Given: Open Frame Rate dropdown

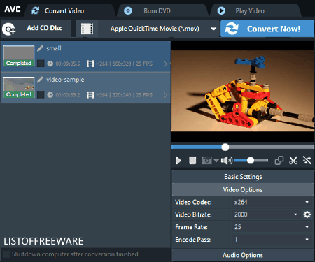Looking at the screenshot, I should [x=272, y=227].
